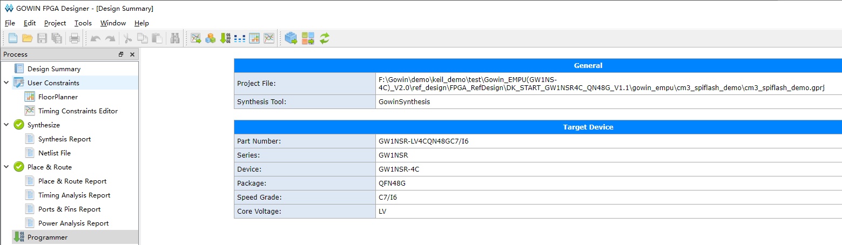Close the Process panel
This screenshot has height=245, width=842.
pos(132,55)
